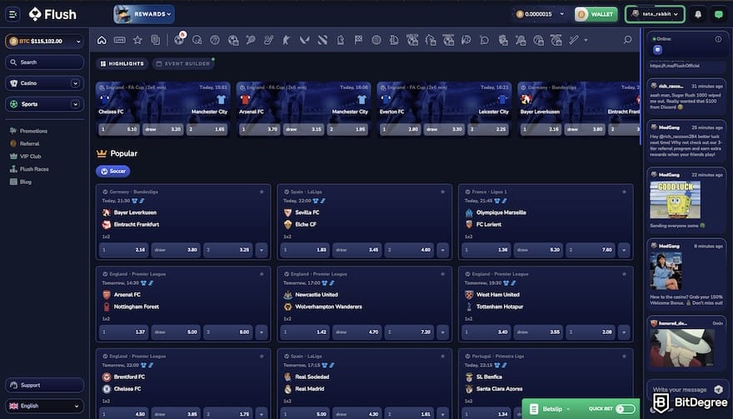The width and height of the screenshot is (733, 419).
Task: Favorite the West Ham vs Tottenham match
Action: click(x=624, y=274)
